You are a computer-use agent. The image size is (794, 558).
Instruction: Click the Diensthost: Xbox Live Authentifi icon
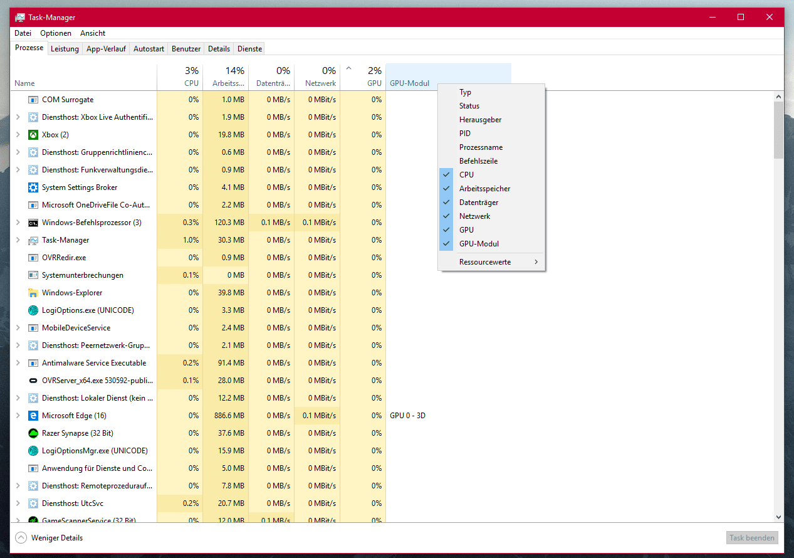[x=33, y=117]
